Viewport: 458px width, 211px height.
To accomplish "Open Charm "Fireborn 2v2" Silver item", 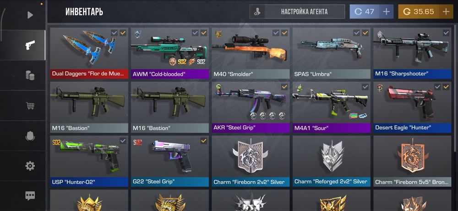I will (251, 161).
